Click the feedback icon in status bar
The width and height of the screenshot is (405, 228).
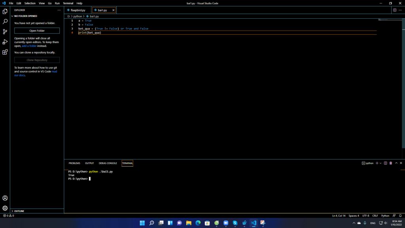click(x=394, y=216)
